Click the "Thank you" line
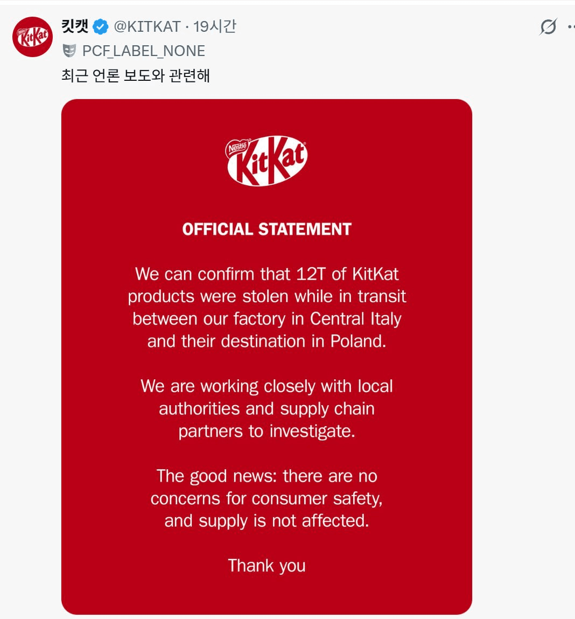The image size is (575, 619). [x=267, y=565]
